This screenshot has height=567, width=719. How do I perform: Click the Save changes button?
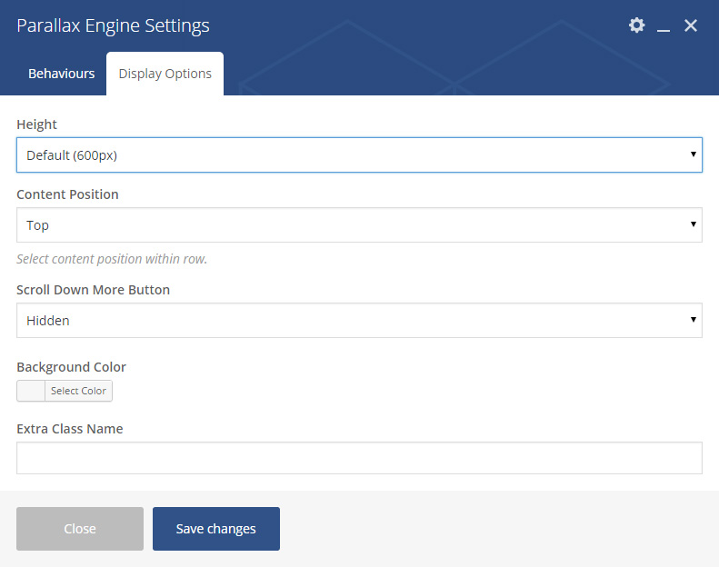(x=216, y=529)
